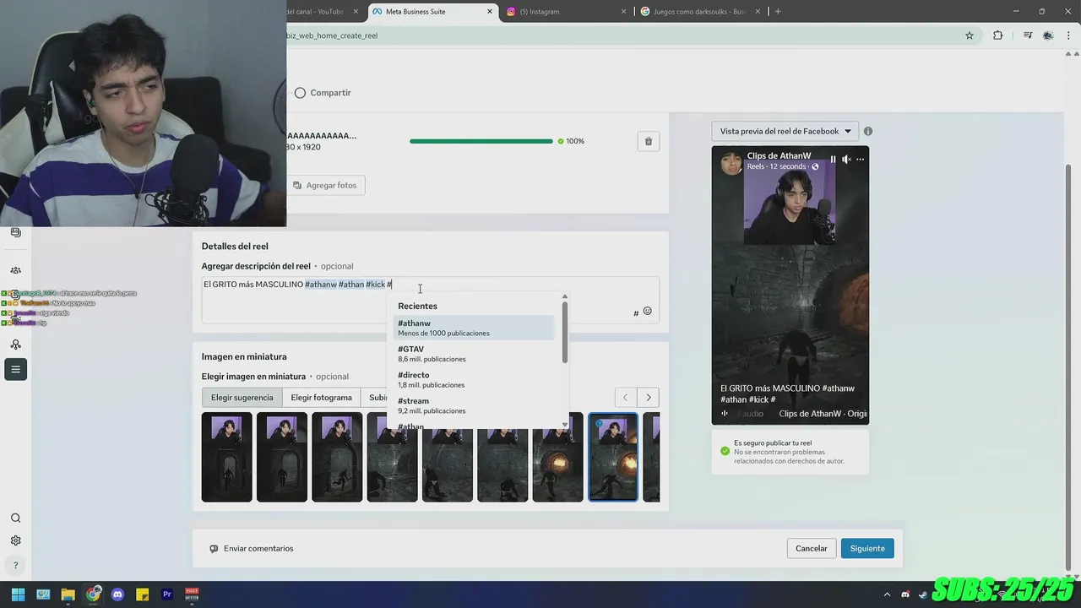Image resolution: width=1081 pixels, height=608 pixels.
Task: Open three-dot menu on reel preview
Action: 861,159
